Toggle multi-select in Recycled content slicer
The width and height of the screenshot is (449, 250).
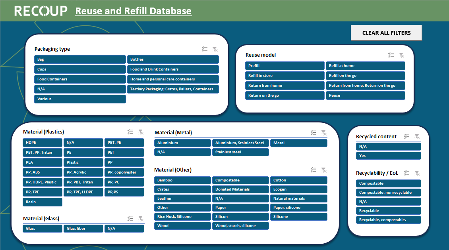coord(406,136)
